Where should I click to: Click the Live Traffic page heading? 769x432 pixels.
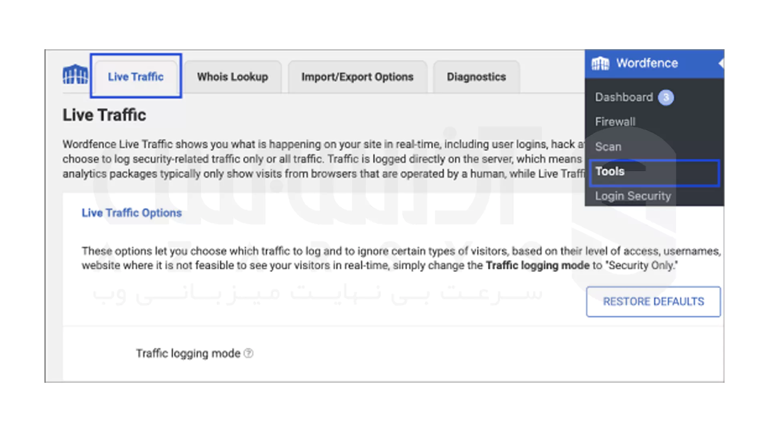click(x=104, y=115)
